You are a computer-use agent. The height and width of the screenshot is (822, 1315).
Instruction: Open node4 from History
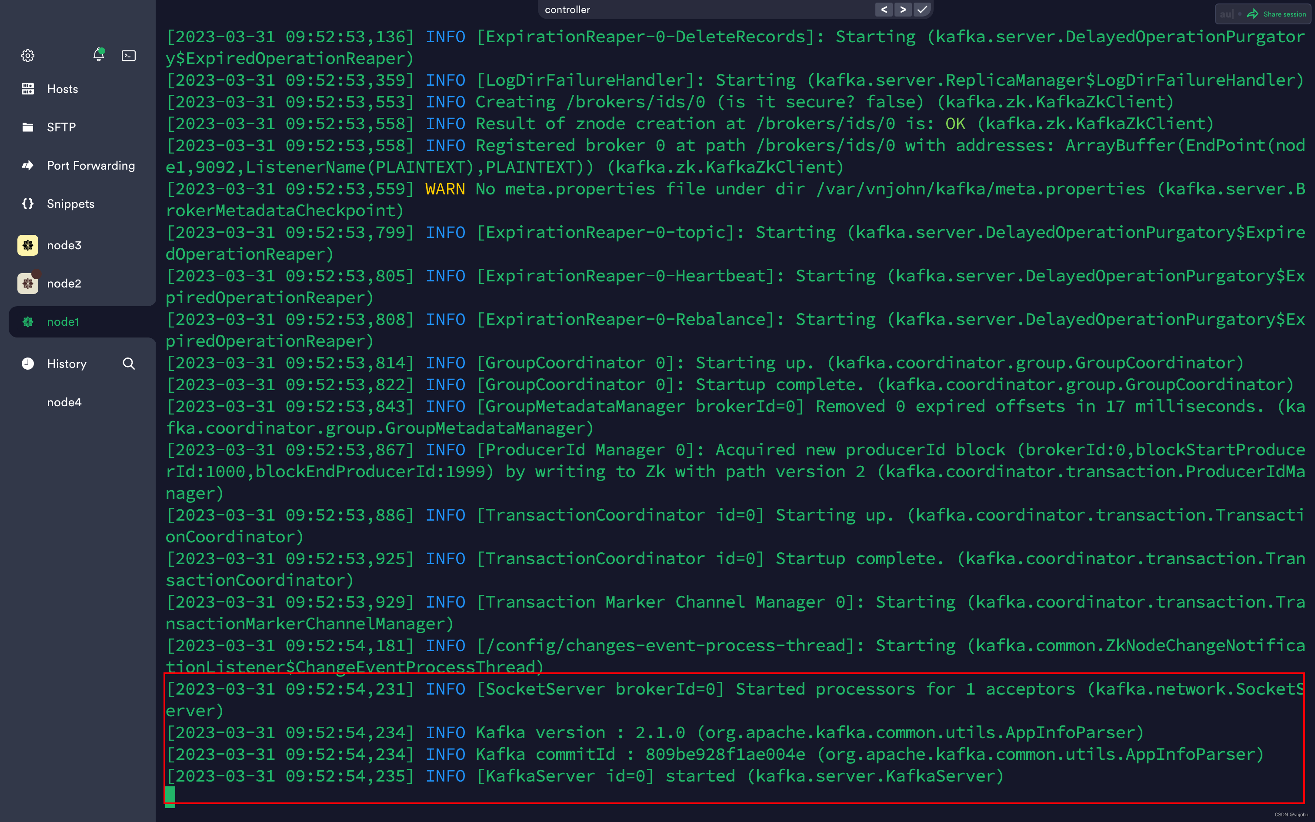64,402
